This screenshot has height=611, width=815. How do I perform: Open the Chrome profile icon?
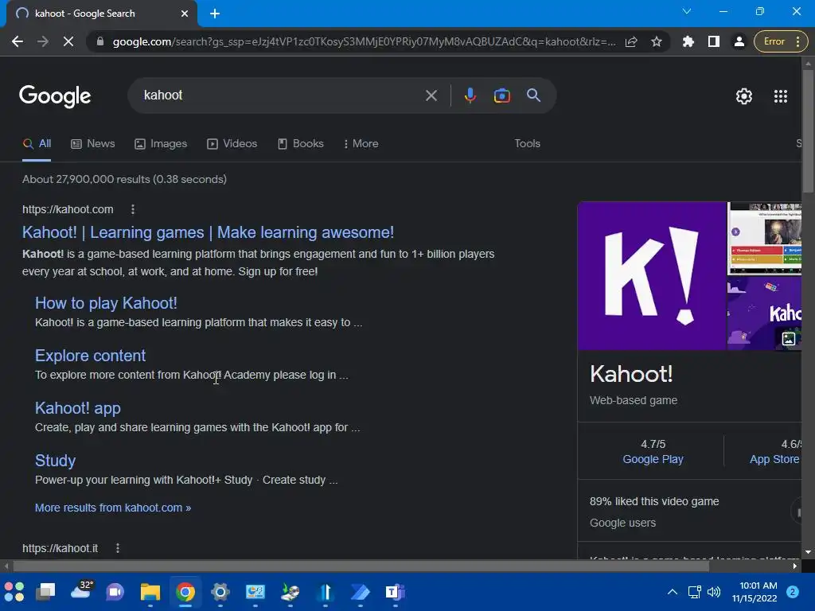pos(739,41)
